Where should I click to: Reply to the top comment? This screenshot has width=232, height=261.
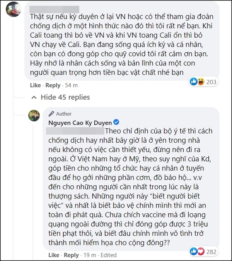point(53,85)
